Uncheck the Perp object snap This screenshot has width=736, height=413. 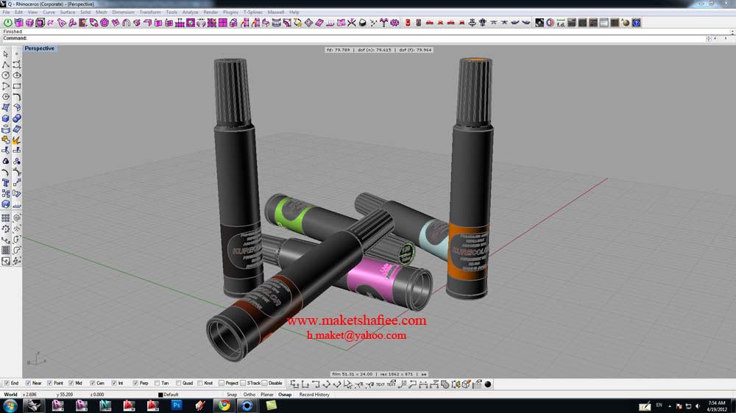(x=135, y=384)
